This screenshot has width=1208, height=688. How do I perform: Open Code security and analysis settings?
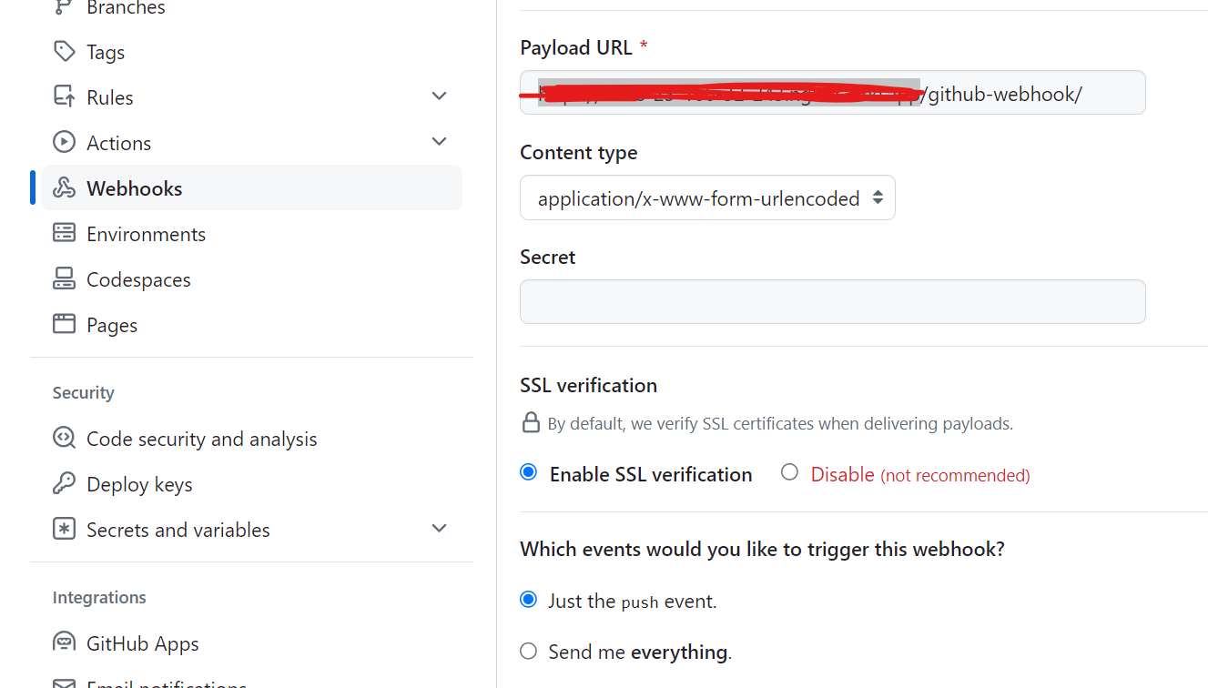pos(201,439)
